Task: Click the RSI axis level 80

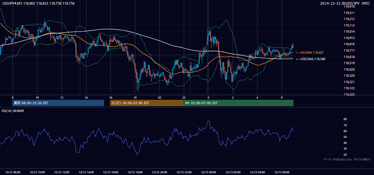Action: pyautogui.click(x=345, y=119)
